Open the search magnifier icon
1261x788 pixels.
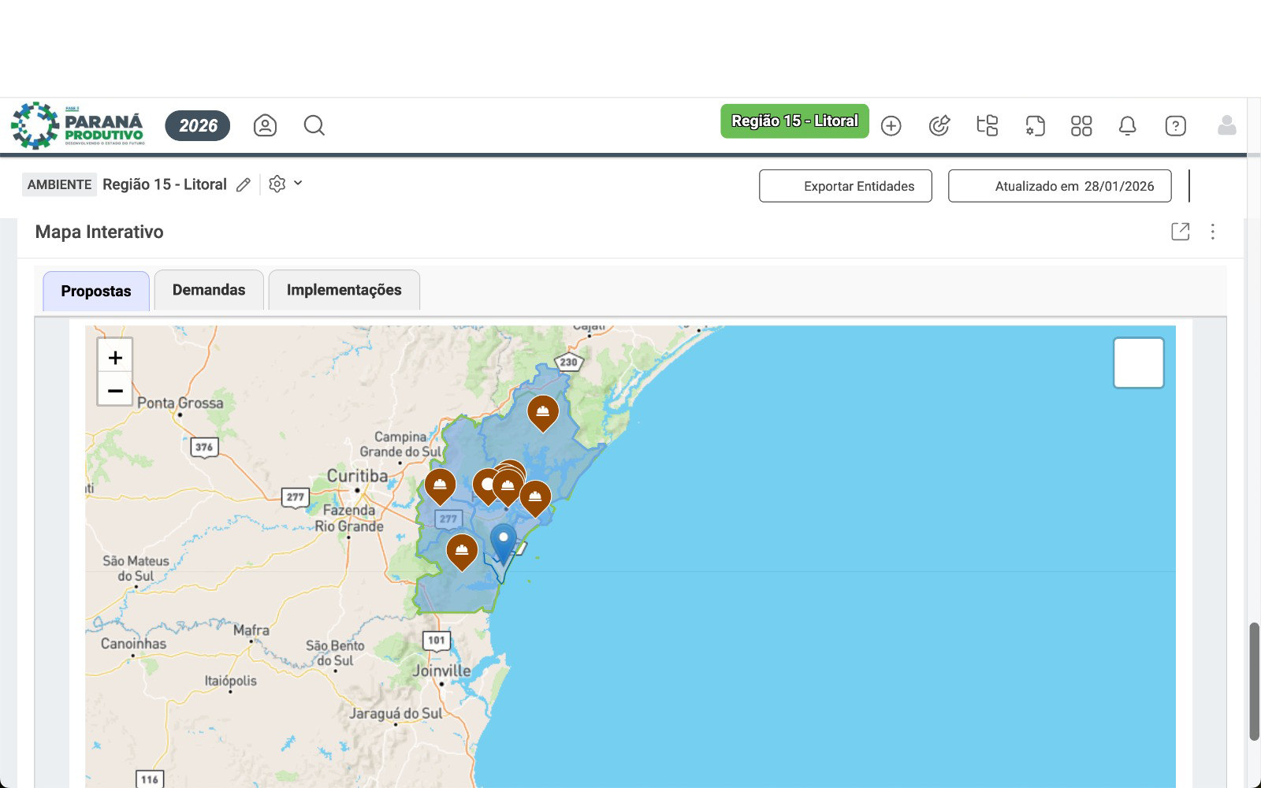coord(314,126)
